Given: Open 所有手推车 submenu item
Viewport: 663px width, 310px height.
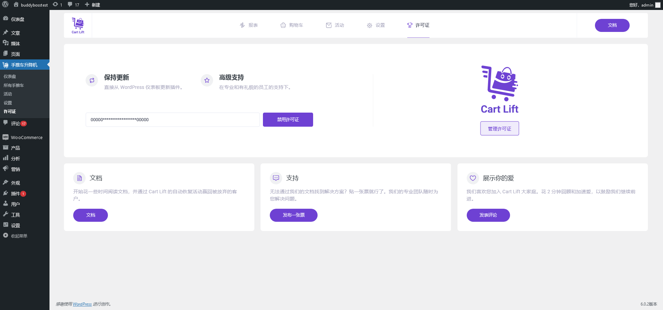Looking at the screenshot, I should [x=14, y=85].
